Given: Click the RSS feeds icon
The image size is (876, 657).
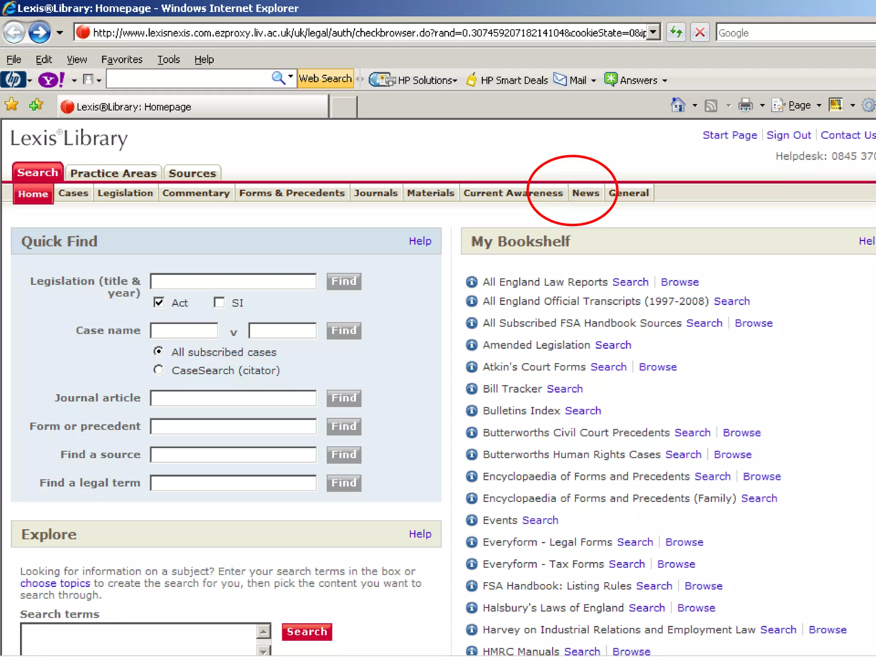Looking at the screenshot, I should click(711, 105).
